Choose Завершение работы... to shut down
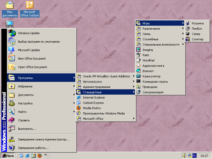This screenshot has width=212, height=159. tap(42, 148)
